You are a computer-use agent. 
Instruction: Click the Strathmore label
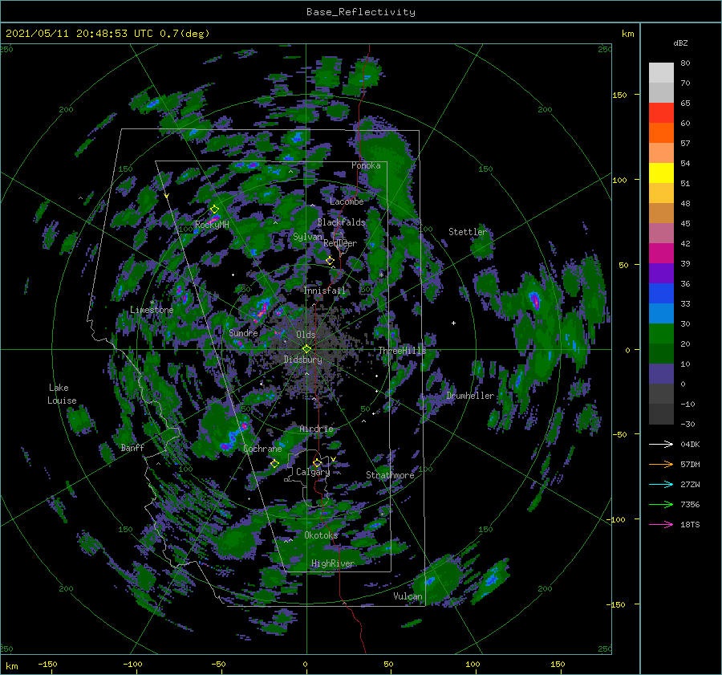(x=390, y=475)
